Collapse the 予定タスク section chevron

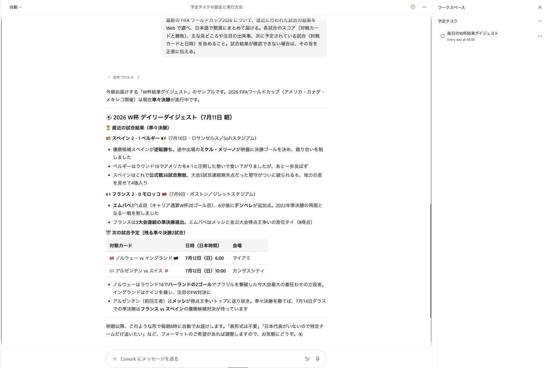[540, 21]
